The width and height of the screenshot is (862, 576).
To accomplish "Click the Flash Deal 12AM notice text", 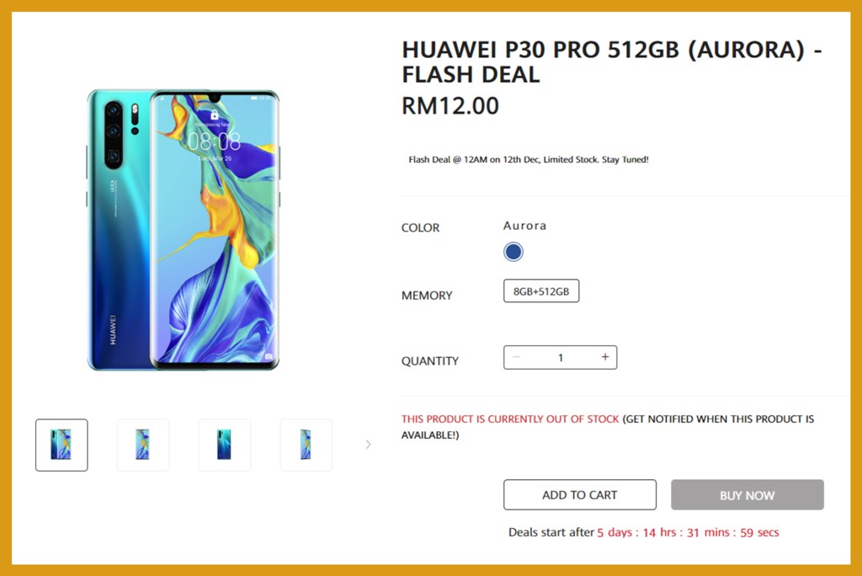I will pos(529,159).
